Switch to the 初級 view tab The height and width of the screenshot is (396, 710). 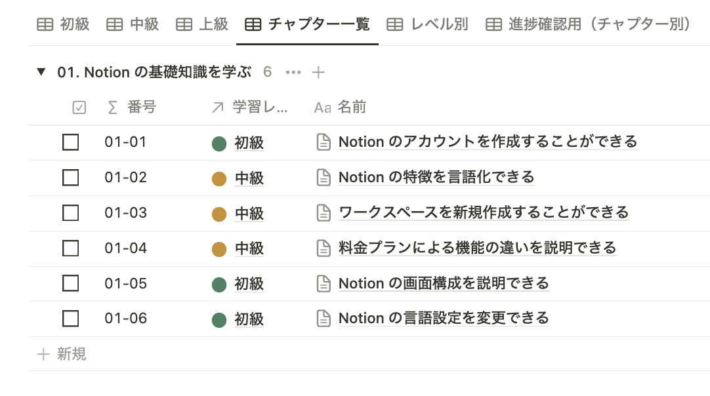63,24
